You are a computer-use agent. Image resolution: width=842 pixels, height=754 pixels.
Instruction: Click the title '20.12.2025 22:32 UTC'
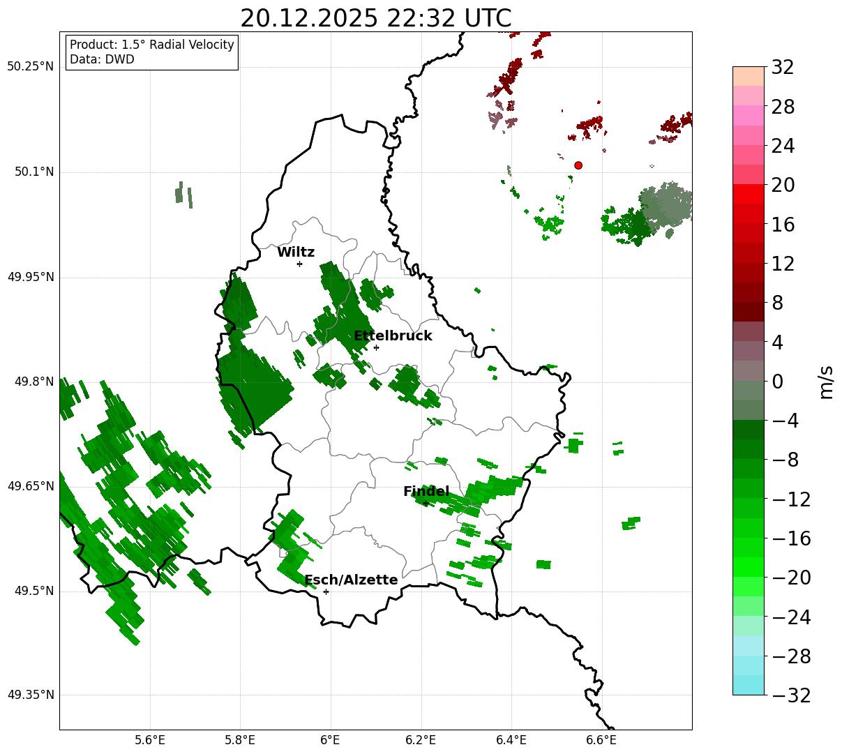pyautogui.click(x=375, y=18)
